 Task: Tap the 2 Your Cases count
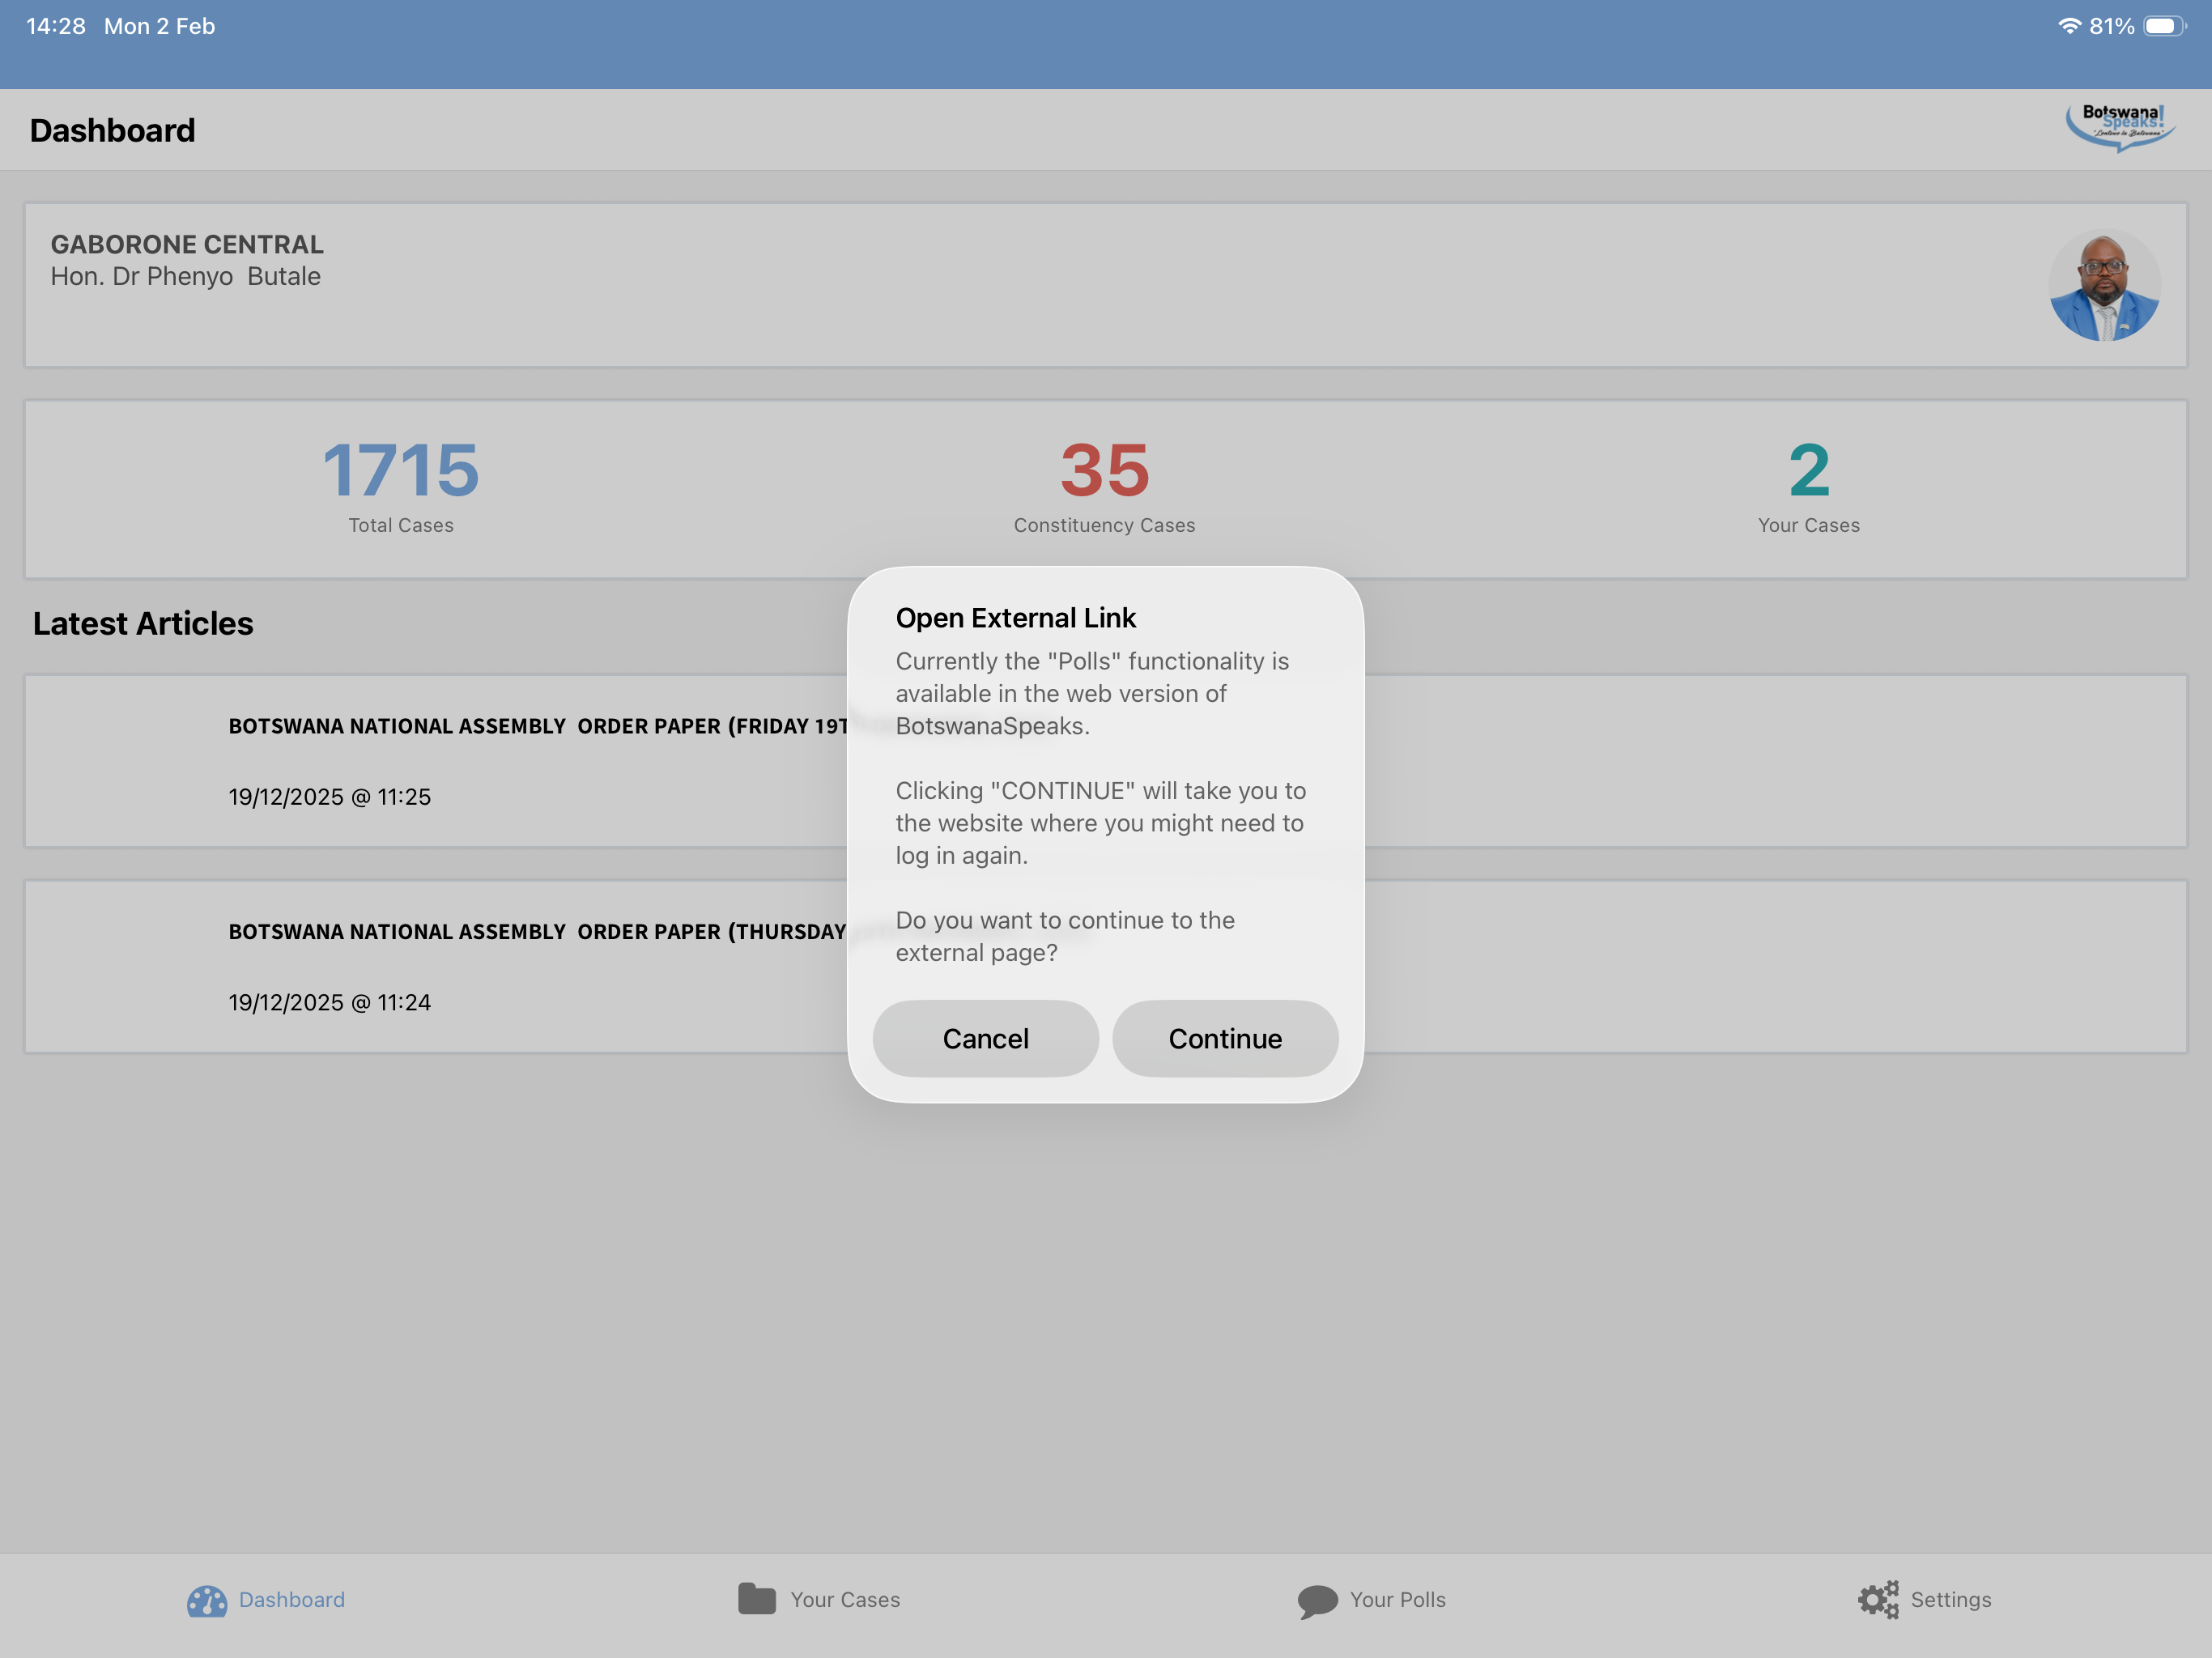(1809, 470)
